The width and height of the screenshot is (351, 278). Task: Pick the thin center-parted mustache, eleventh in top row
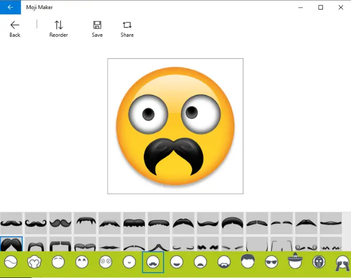(x=257, y=223)
